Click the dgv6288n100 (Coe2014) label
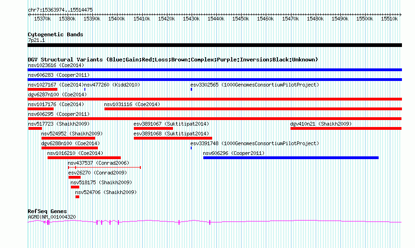The height and width of the screenshot is (248, 415). [70, 143]
